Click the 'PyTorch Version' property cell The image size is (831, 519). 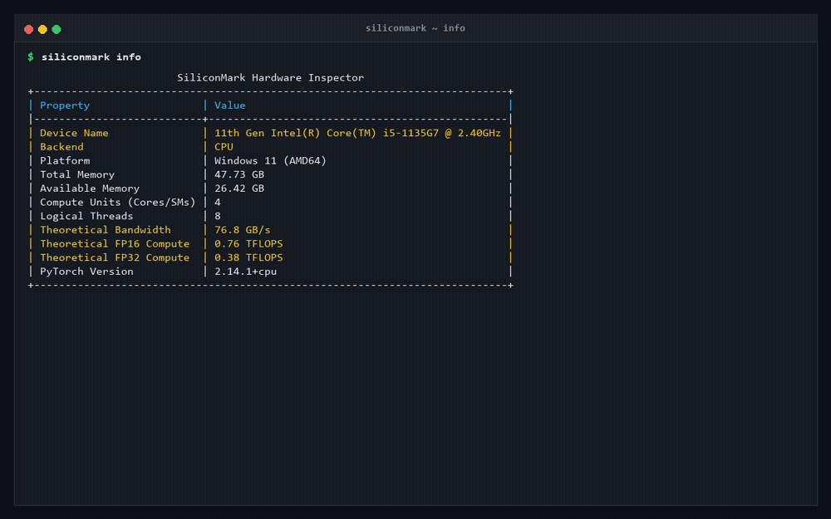coord(86,271)
